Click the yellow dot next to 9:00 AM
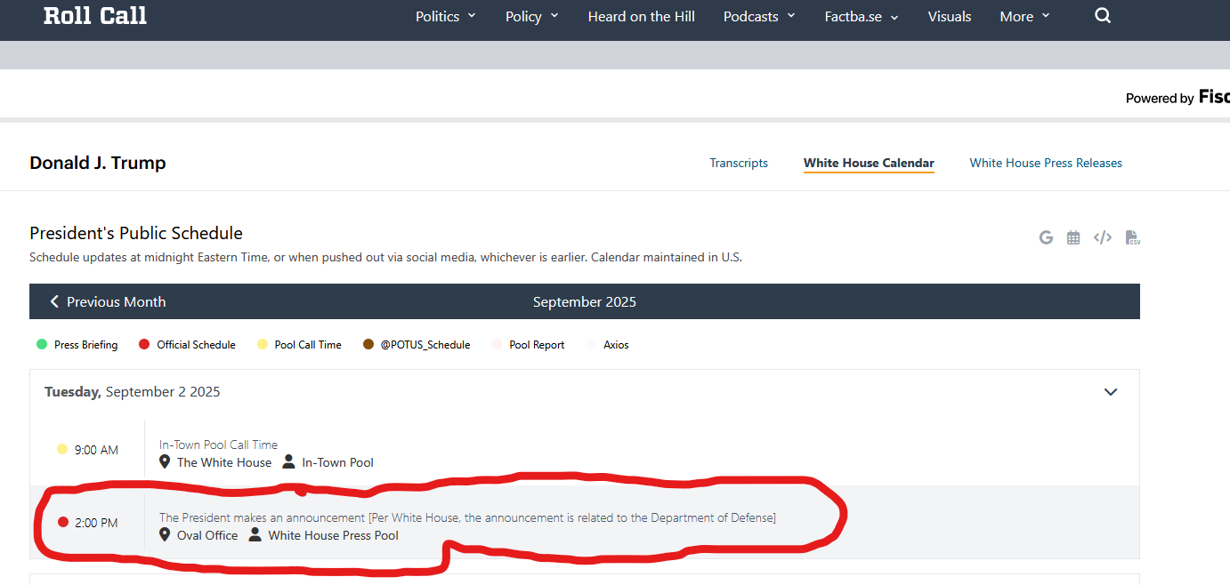 [62, 450]
